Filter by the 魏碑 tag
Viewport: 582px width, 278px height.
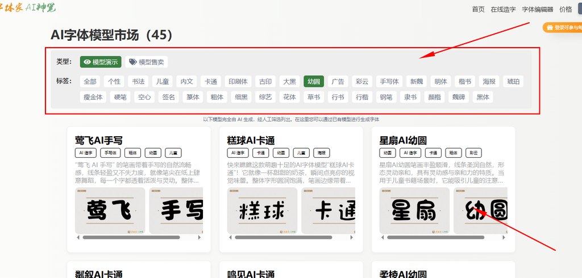[459, 97]
